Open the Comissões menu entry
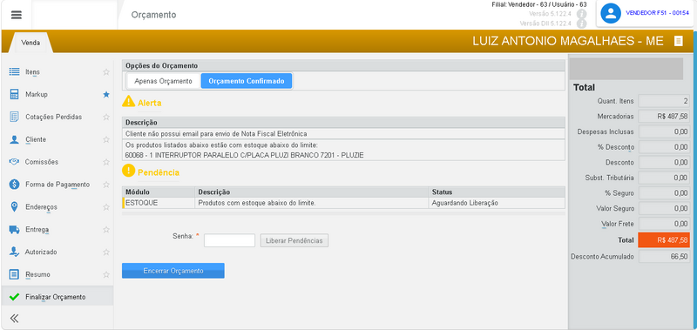Screen dimensions: 697x330 (42, 162)
